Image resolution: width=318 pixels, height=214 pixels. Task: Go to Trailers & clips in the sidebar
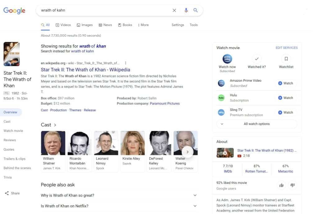pos(14,159)
